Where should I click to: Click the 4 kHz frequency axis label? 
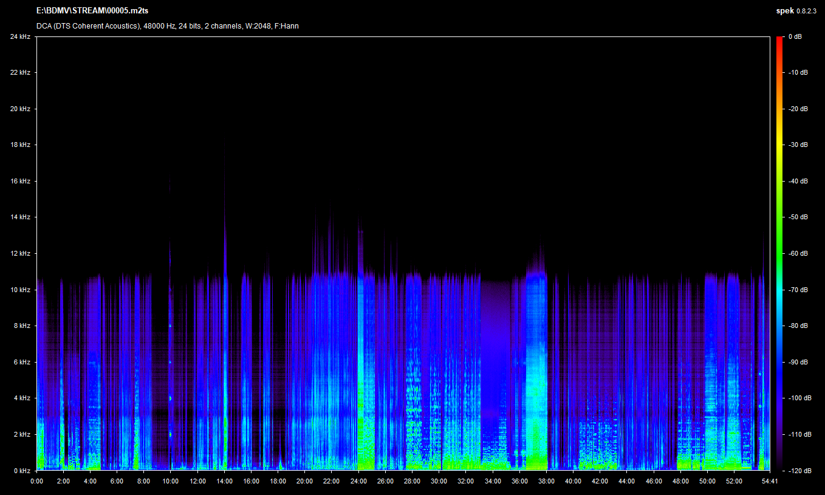click(x=21, y=398)
